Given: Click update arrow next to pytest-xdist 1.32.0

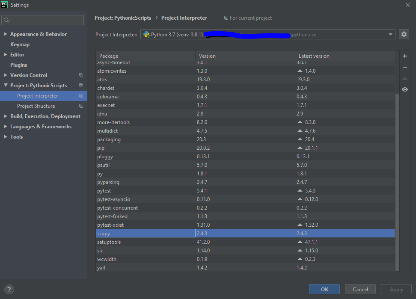Looking at the screenshot, I should point(300,225).
